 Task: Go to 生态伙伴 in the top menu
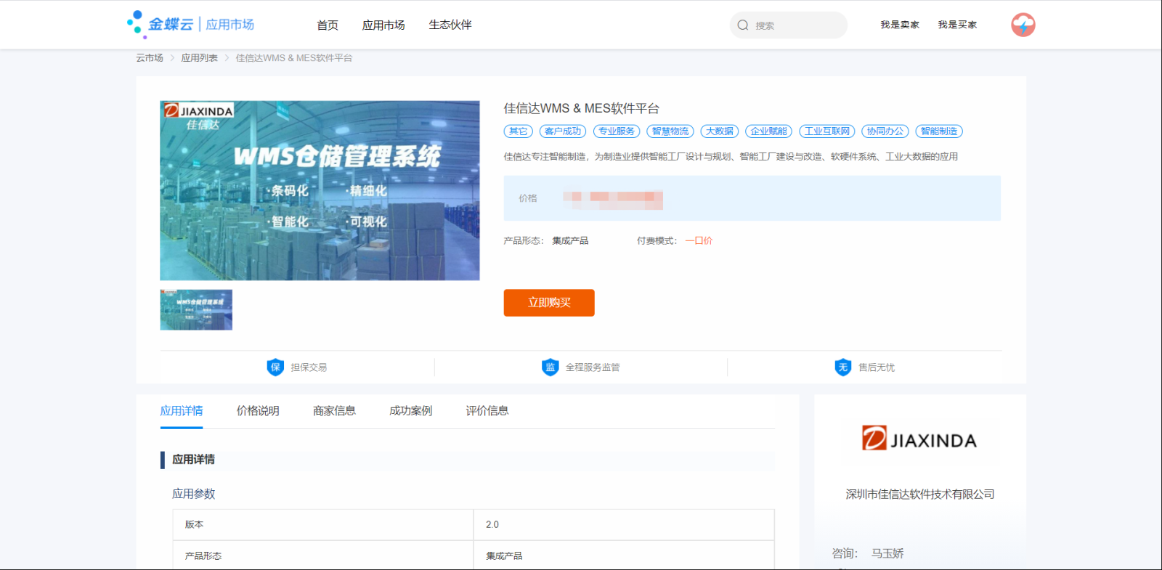click(450, 25)
